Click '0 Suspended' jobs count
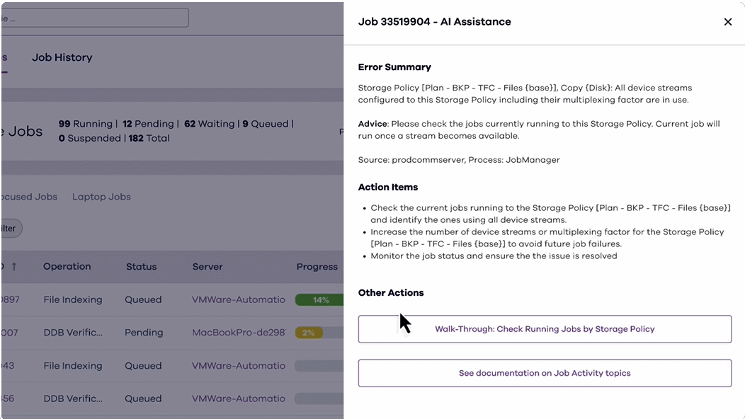 90,138
